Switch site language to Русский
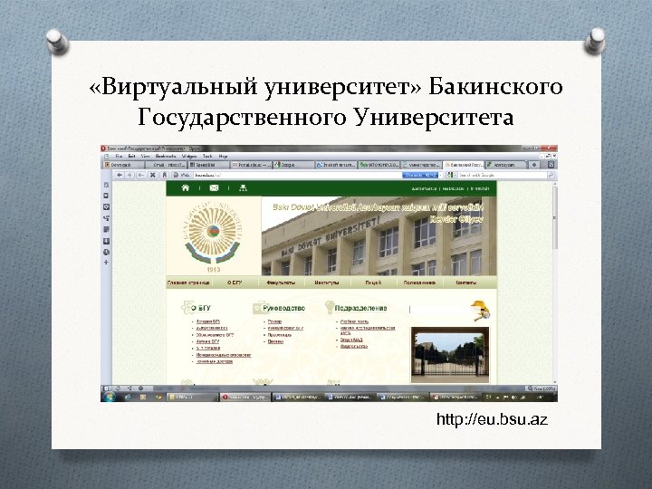The image size is (652, 489). (x=454, y=188)
